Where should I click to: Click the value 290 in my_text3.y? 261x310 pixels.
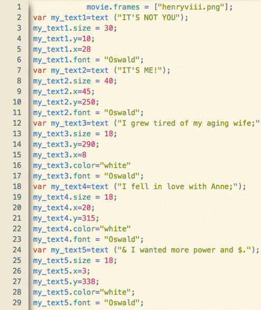click(x=89, y=145)
